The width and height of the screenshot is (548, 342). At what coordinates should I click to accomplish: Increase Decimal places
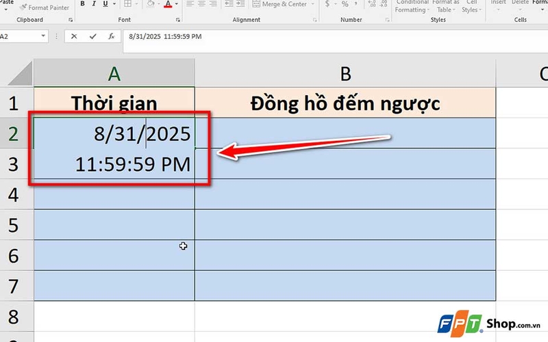[372, 4]
